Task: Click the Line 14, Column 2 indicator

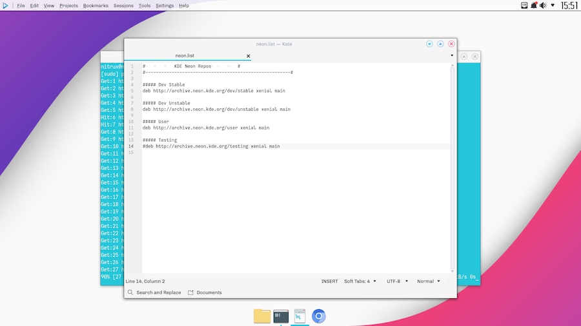Action: (145, 282)
